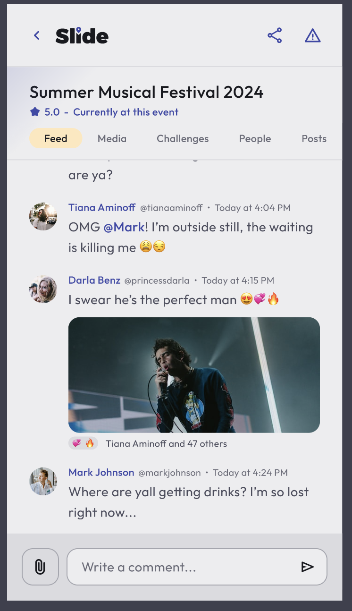Screen dimensions: 352x611
Task: Click the Slide logo
Action: tap(82, 36)
